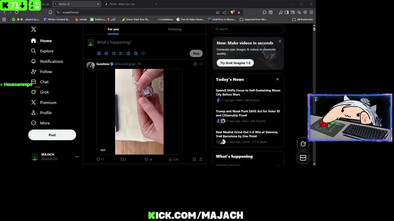This screenshot has width=394, height=221.
Task: Toggle the browser sidebar panel
Action: pos(287,12)
